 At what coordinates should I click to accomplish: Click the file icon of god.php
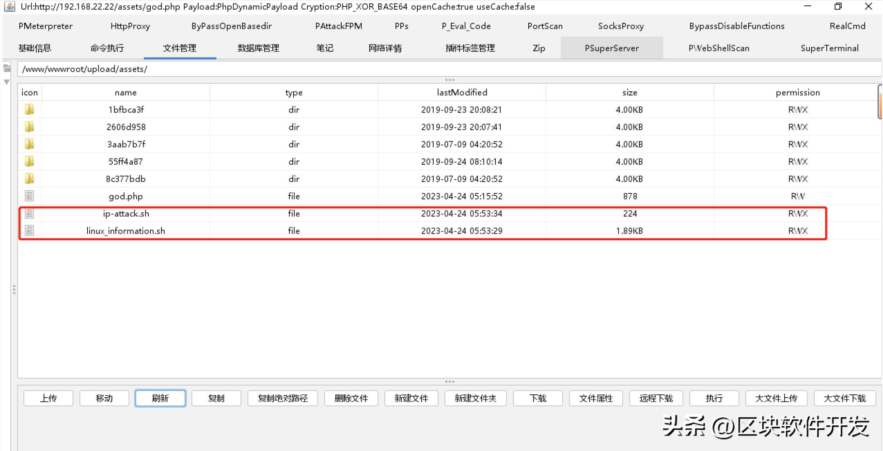[x=30, y=196]
